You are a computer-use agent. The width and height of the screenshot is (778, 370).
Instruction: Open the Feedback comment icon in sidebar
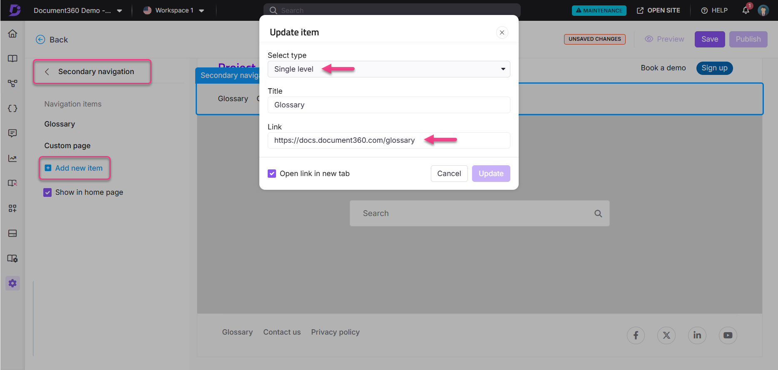[12, 134]
